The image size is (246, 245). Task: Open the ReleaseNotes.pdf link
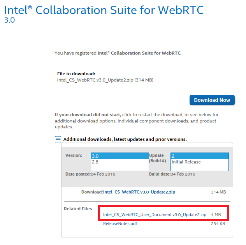point(120,224)
